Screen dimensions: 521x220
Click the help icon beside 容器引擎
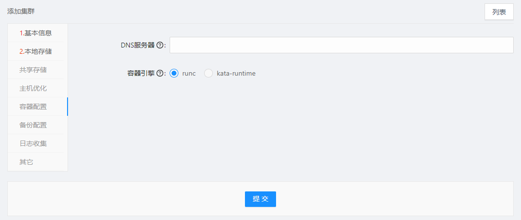click(x=159, y=74)
